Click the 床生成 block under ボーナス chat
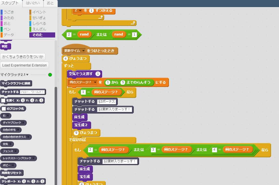This screenshot has width=279, height=185. (80, 117)
